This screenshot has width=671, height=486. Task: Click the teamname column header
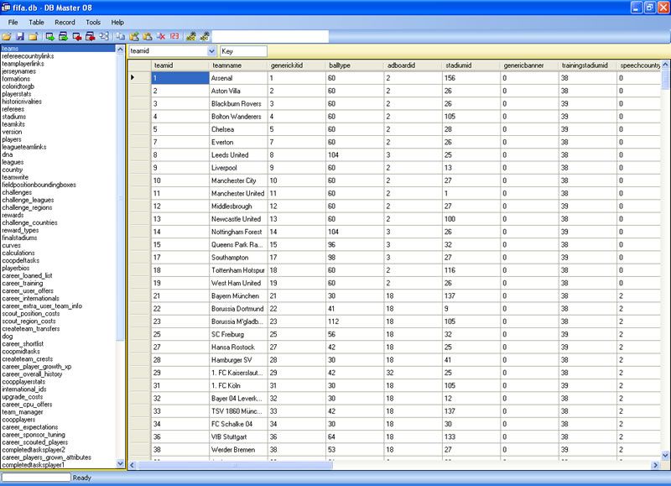[x=226, y=65]
